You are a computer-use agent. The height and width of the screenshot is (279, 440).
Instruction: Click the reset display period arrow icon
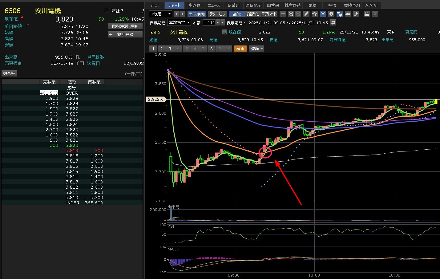[333, 22]
